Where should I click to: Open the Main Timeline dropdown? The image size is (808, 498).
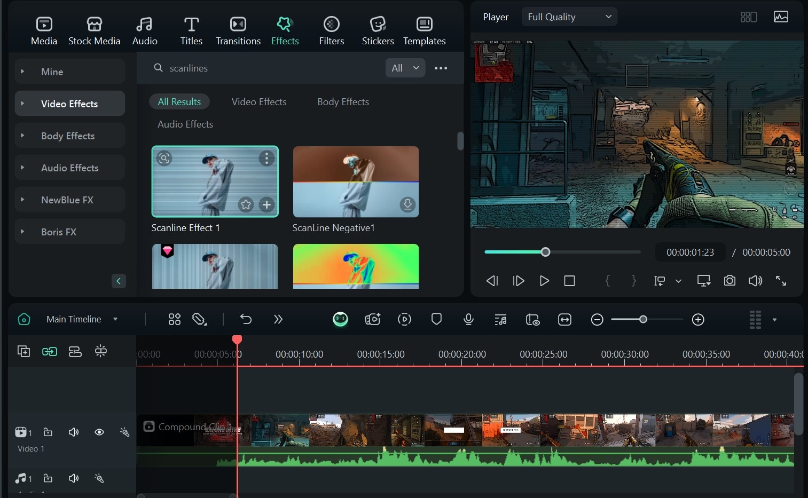[82, 319]
